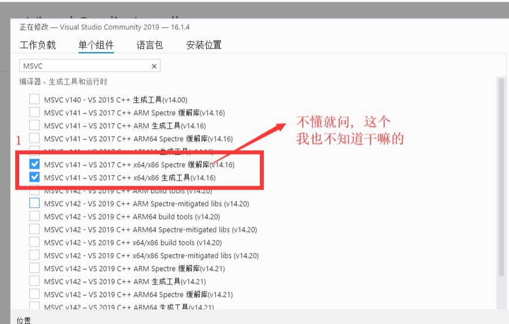Image resolution: width=509 pixels, height=324 pixels.
Task: Open the 工作负载 tab
Action: tap(38, 45)
